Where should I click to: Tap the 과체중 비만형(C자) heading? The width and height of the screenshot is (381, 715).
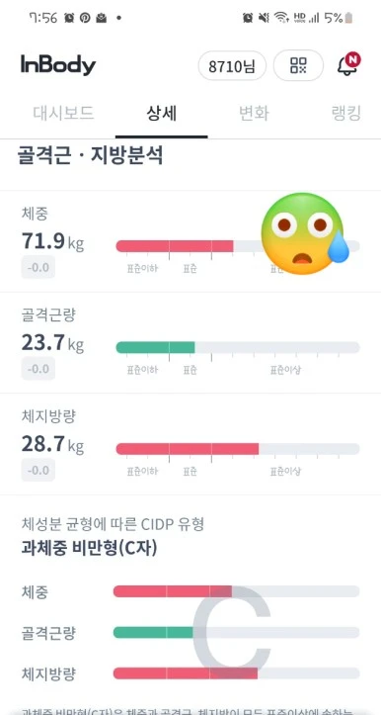(89, 548)
